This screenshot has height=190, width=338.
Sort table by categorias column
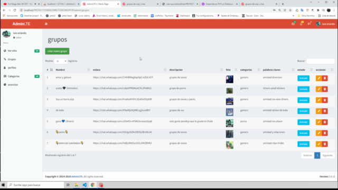pos(250,70)
